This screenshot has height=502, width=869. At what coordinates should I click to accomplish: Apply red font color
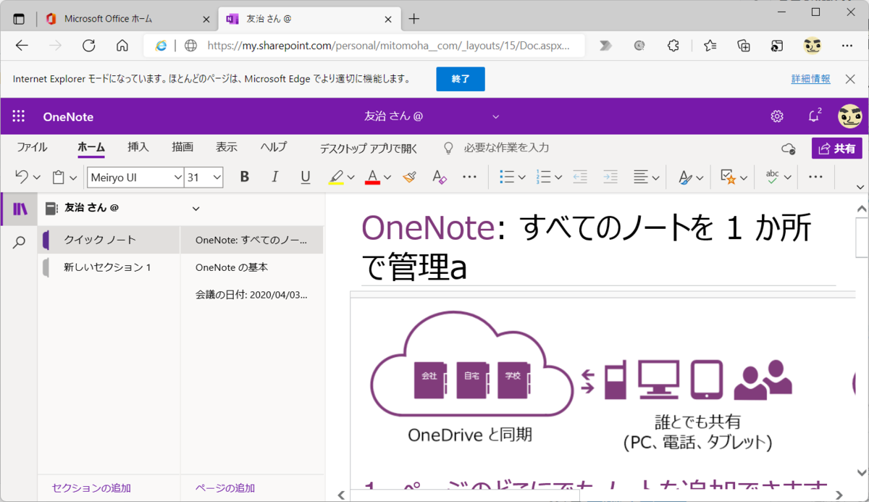click(x=372, y=177)
